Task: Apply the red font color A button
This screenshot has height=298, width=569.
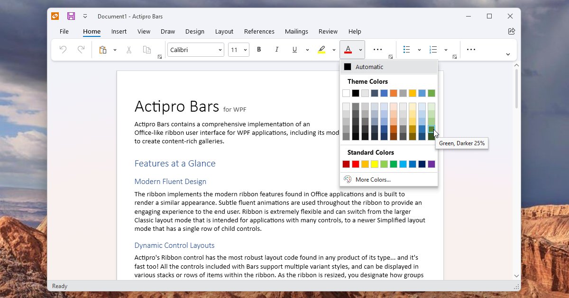Action: (348, 50)
